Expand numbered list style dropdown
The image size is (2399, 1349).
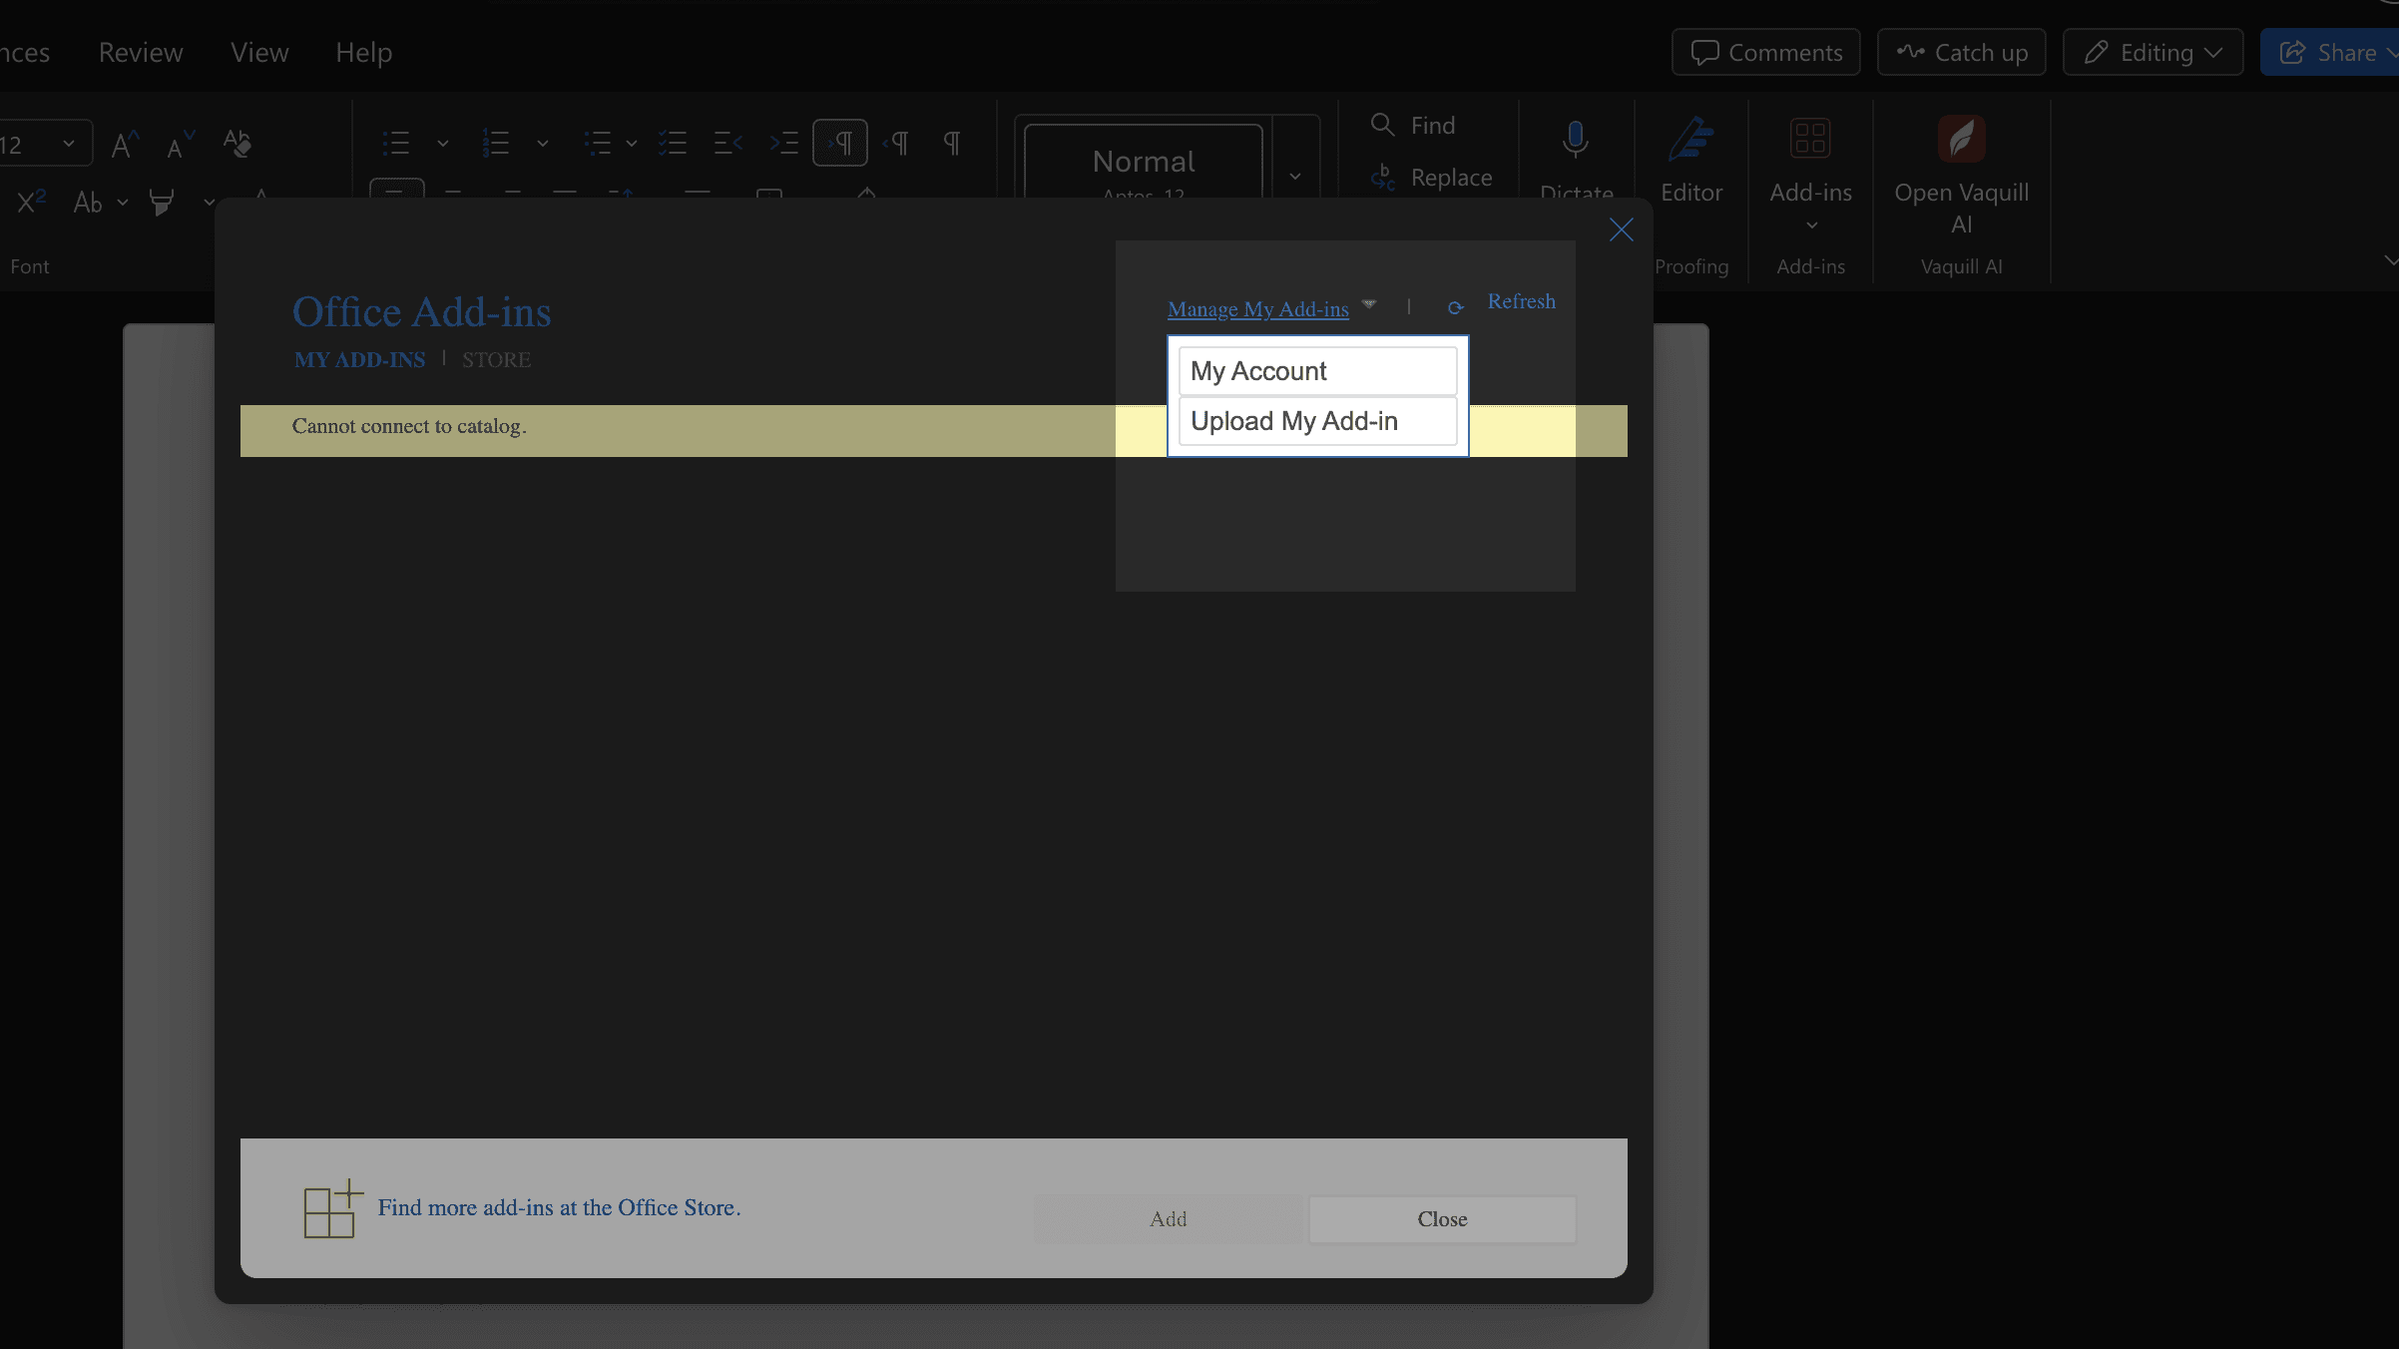click(542, 144)
